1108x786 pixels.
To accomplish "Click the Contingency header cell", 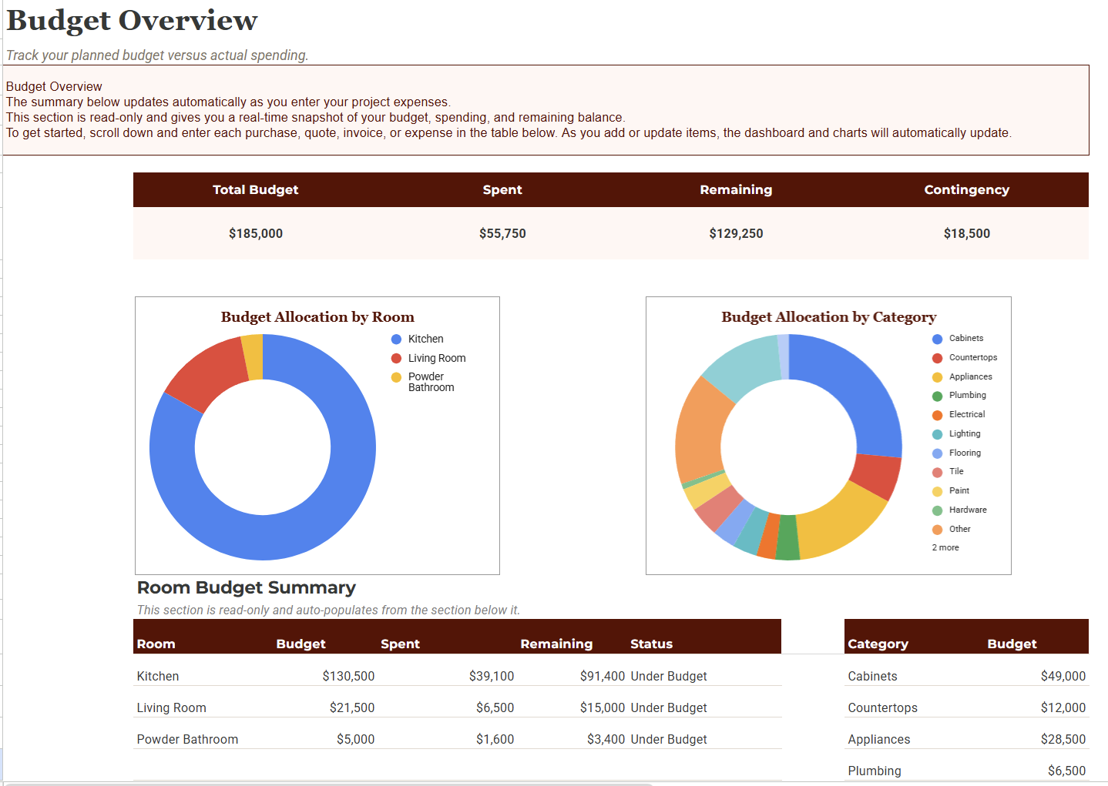I will (967, 189).
